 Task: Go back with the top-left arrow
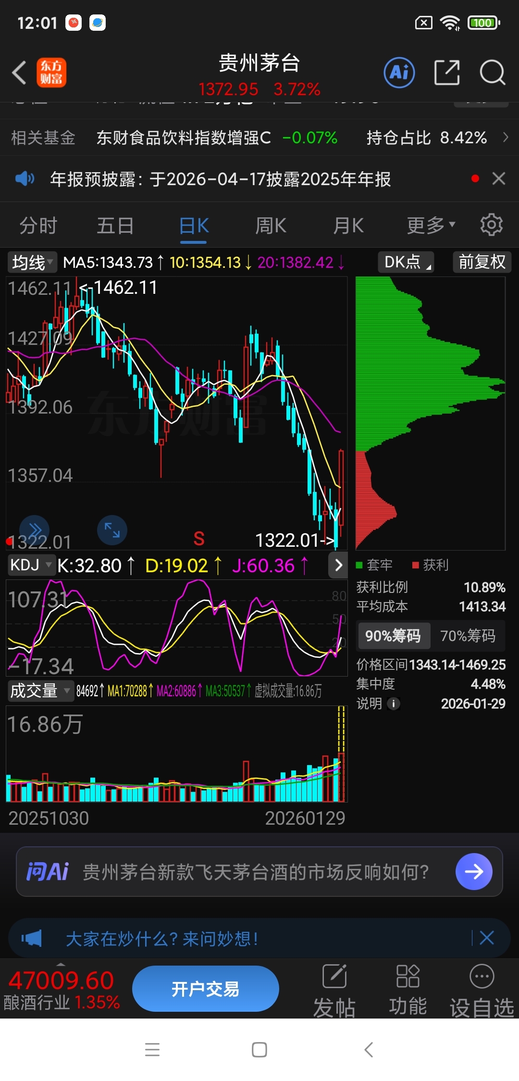pos(19,73)
